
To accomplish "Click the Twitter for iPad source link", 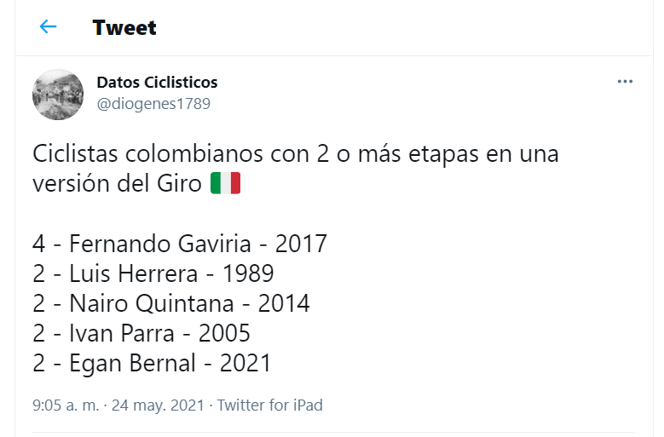I will (269, 405).
